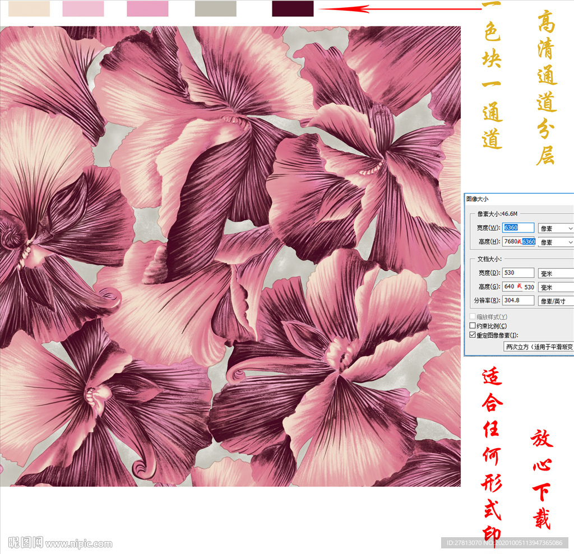Screen dimensions: 574x554
Task: Uncheck the 重定图像像素 checkbox
Action: coord(472,335)
